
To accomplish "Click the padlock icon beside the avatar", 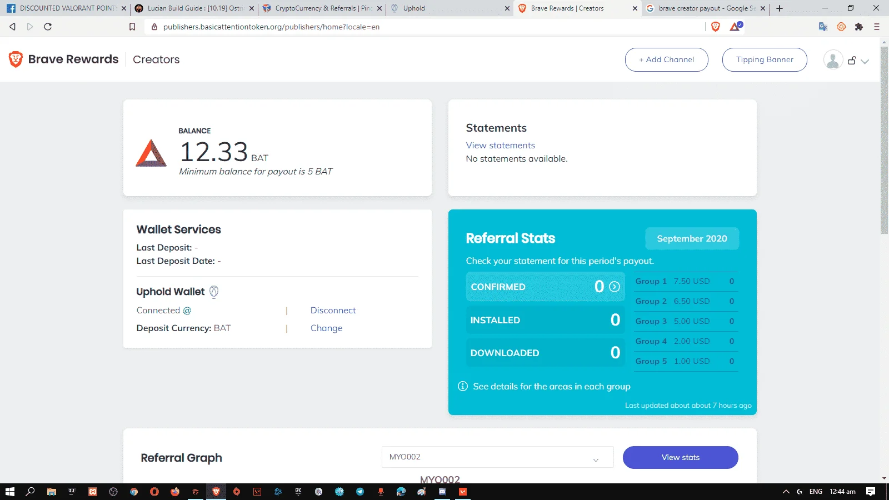I will click(x=852, y=60).
